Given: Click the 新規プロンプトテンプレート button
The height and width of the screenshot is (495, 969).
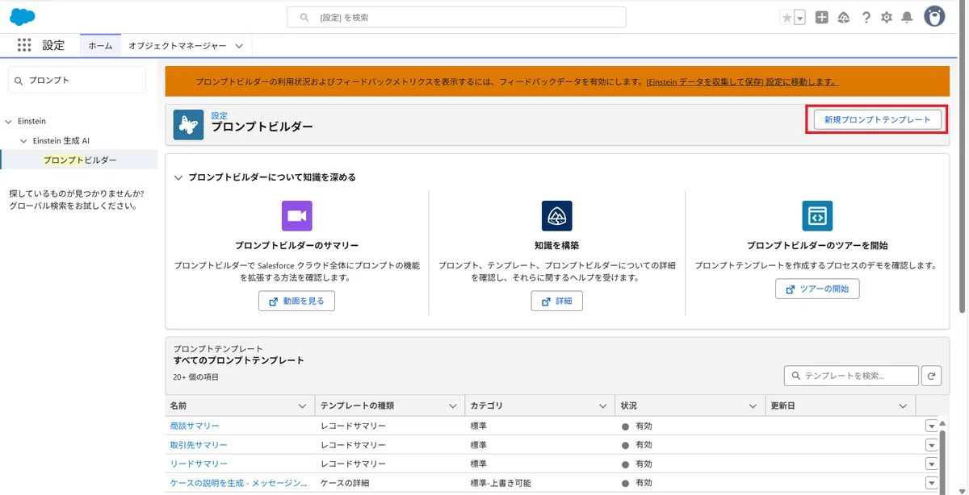Looking at the screenshot, I should [877, 119].
